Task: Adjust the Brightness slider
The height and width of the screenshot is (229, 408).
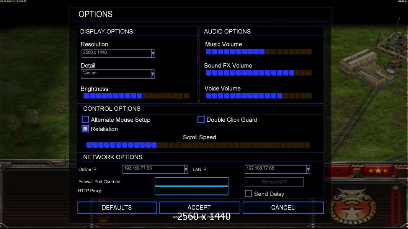Action: [x=136, y=96]
